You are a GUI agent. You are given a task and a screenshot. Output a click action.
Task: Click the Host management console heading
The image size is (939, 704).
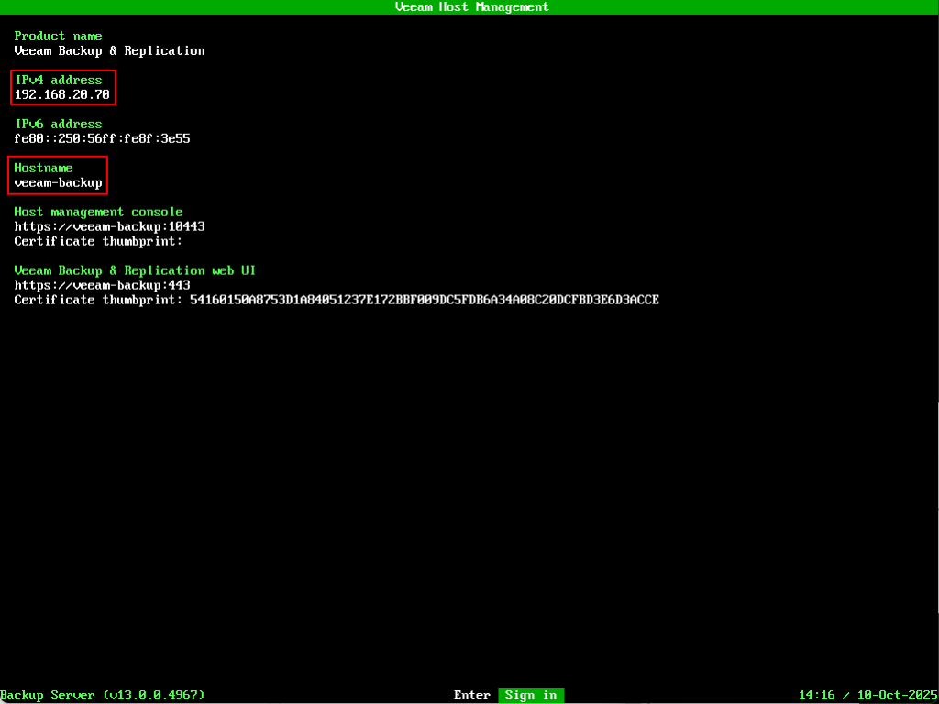point(98,212)
